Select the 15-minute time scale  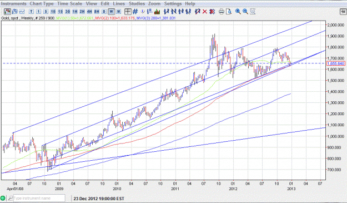[x=60, y=12]
